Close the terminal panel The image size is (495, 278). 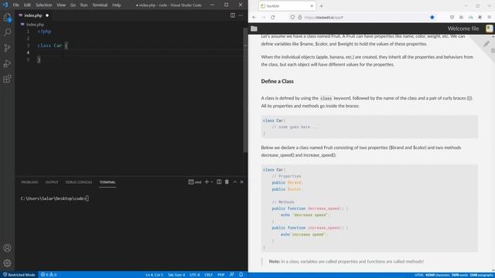click(x=242, y=182)
